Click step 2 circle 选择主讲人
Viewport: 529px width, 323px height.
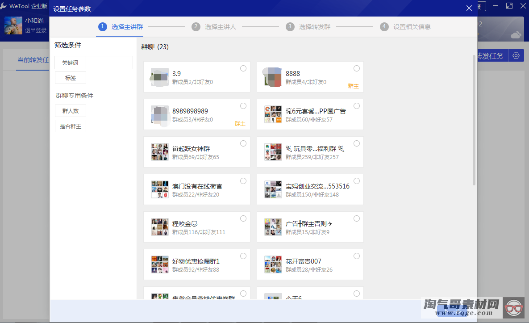196,27
